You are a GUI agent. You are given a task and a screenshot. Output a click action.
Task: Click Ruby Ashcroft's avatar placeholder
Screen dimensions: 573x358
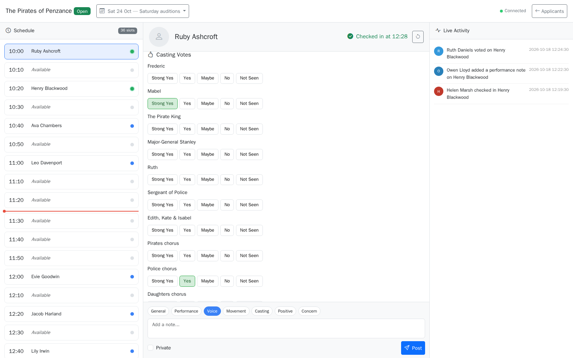click(x=159, y=37)
